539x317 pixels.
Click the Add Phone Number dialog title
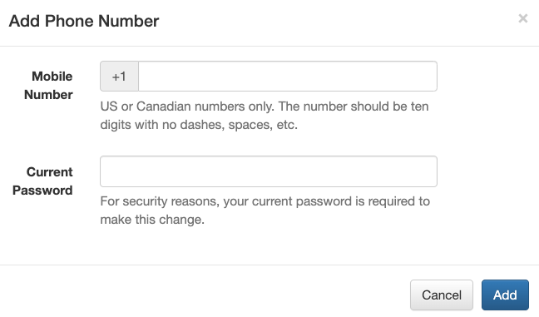84,21
